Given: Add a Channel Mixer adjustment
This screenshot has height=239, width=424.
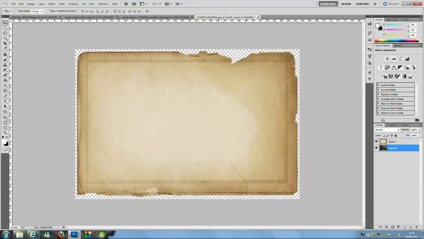Looking at the screenshot, I should [413, 68].
